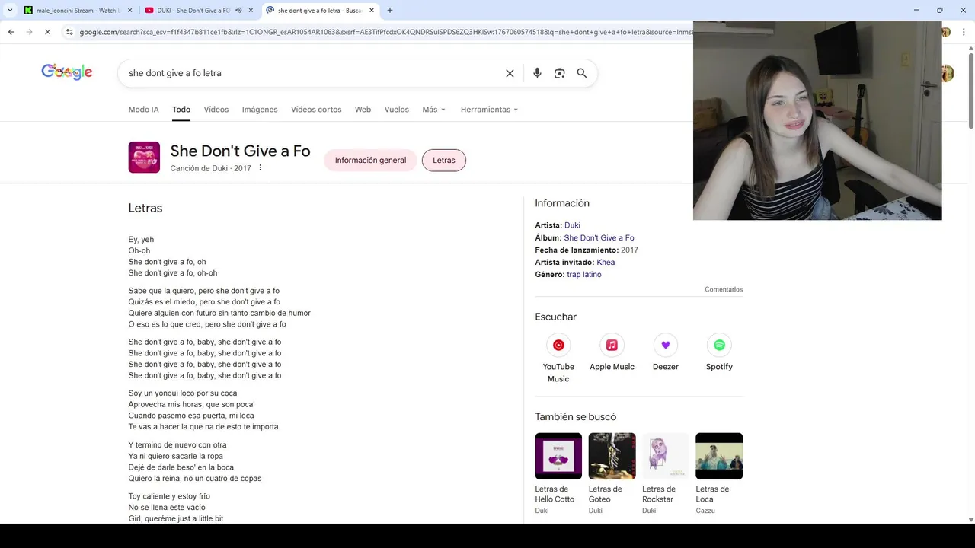Go back with the browser back arrow
This screenshot has height=548, width=975.
pos(11,32)
